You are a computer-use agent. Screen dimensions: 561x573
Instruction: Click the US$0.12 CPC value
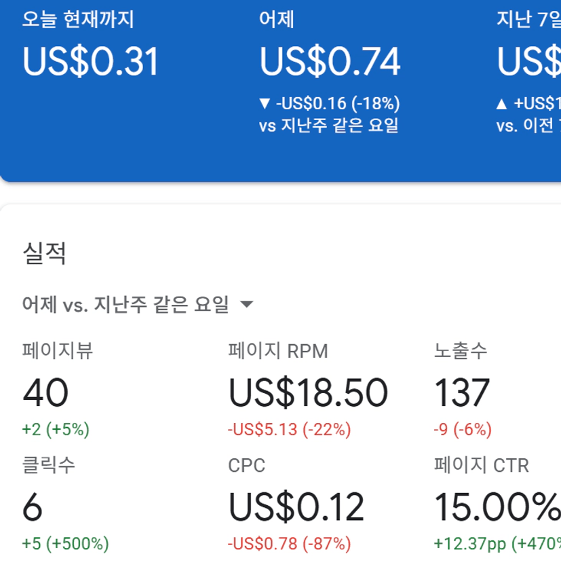(x=296, y=506)
